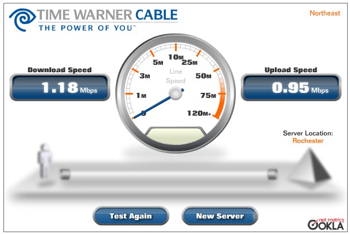Click the transfer progress tube bar
350x235 pixels.
tap(169, 174)
